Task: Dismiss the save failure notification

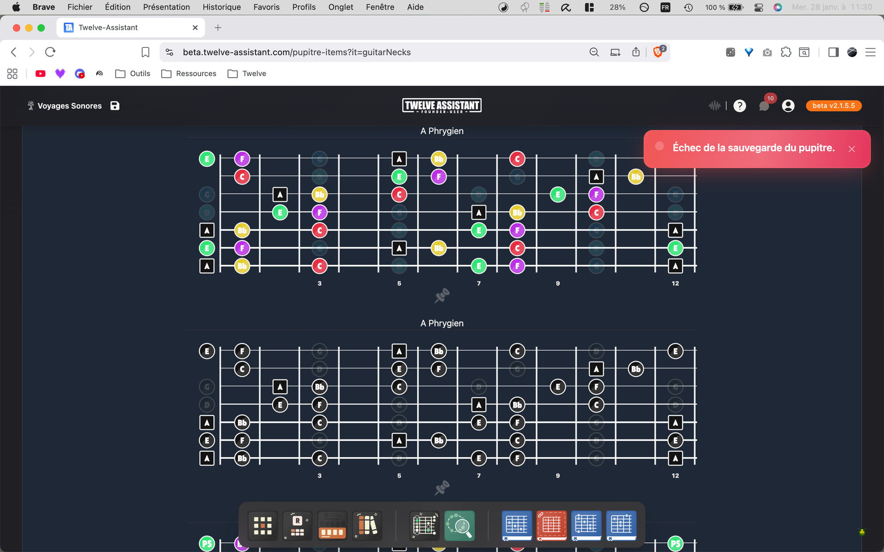Action: click(x=852, y=149)
